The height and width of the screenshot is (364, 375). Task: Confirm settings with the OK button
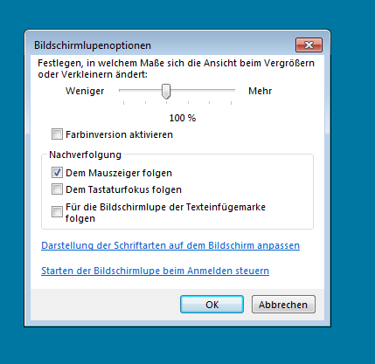tap(212, 305)
